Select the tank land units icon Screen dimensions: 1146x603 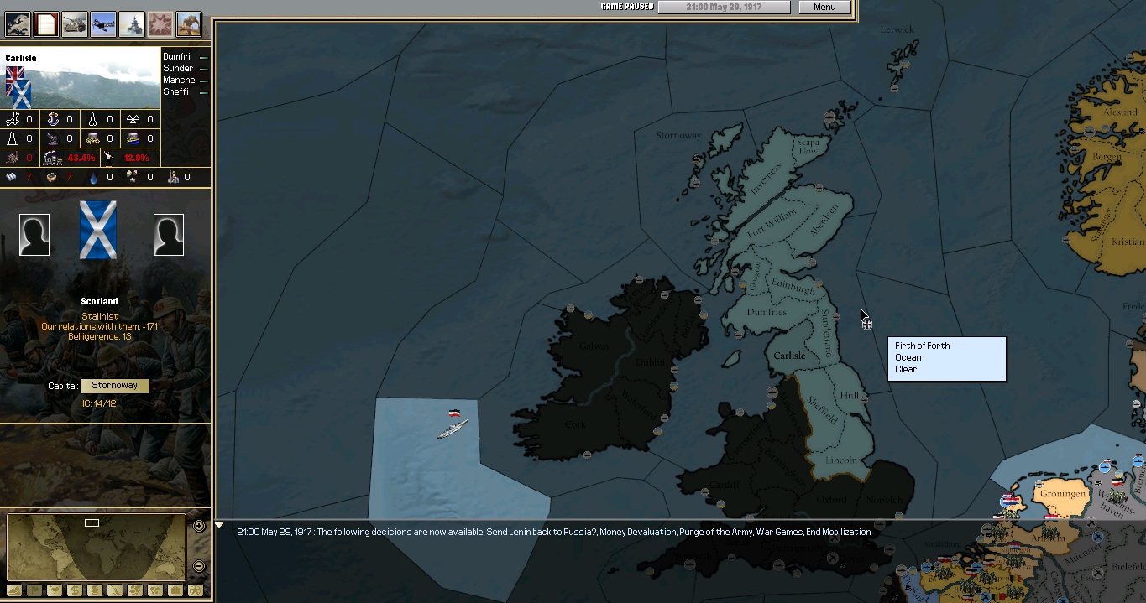coord(75,23)
